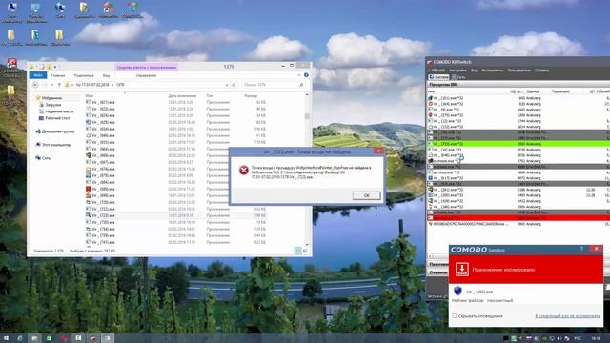Sort files by Имя column header
Screen dimensions: 610x343
pos(90,95)
